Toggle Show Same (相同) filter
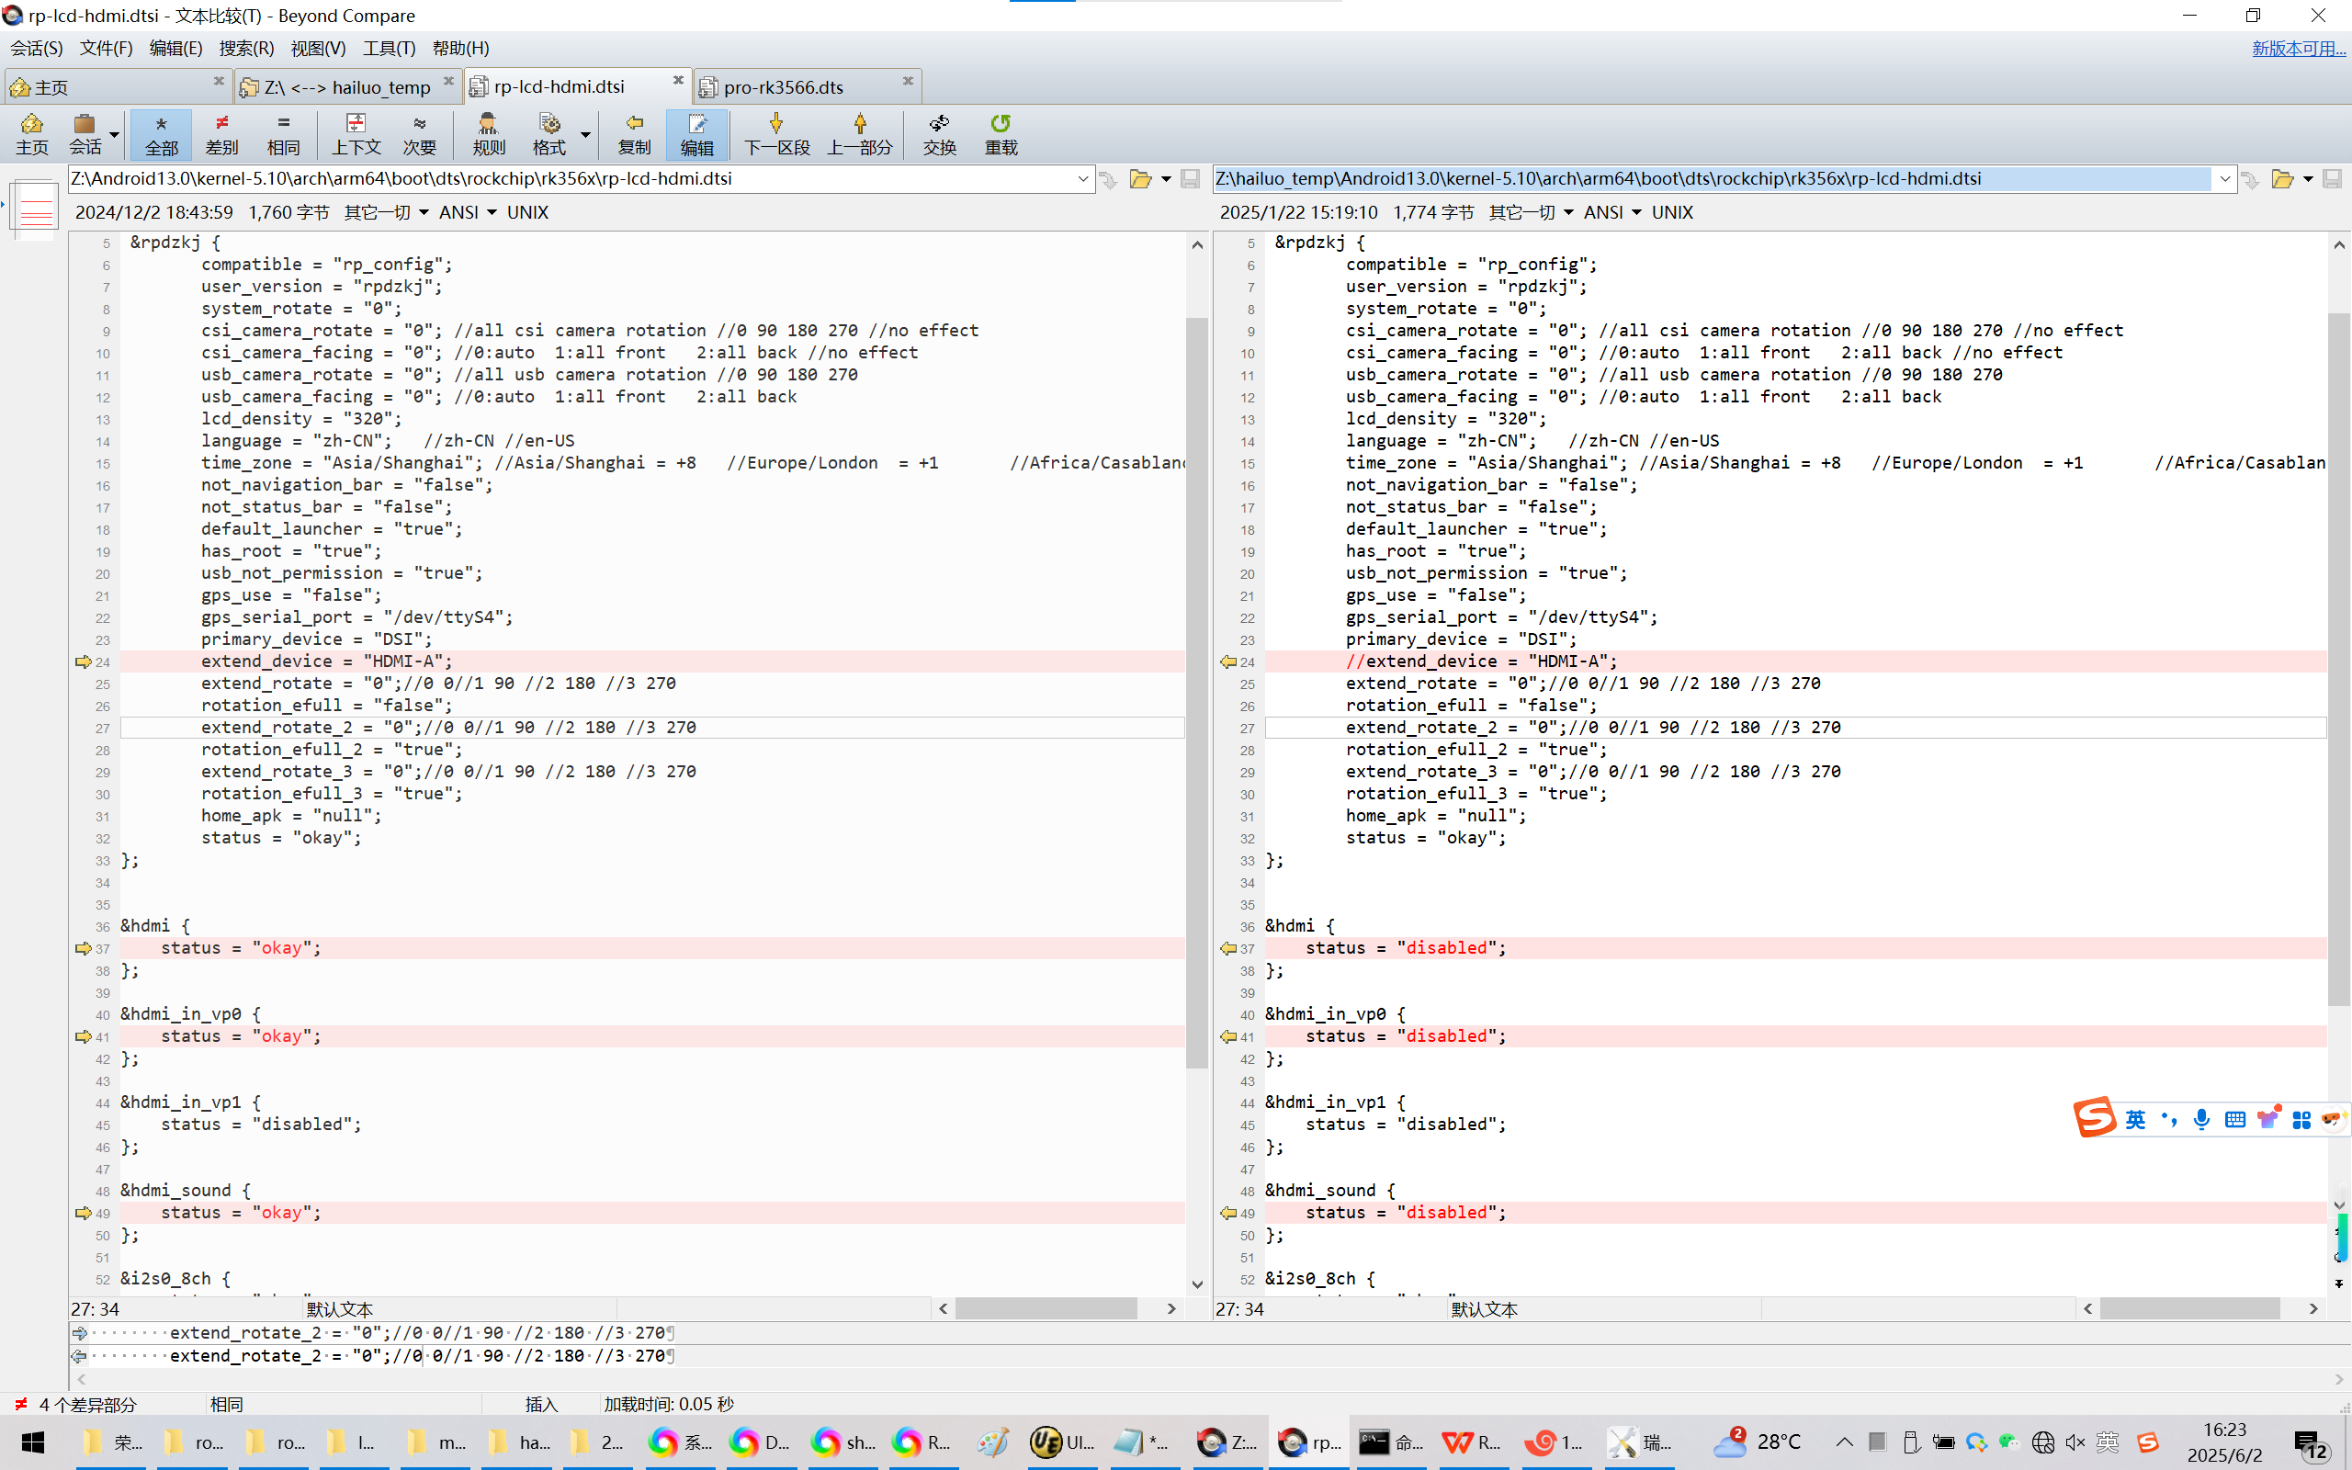Screen dimensions: 2352x1470 point(283,133)
